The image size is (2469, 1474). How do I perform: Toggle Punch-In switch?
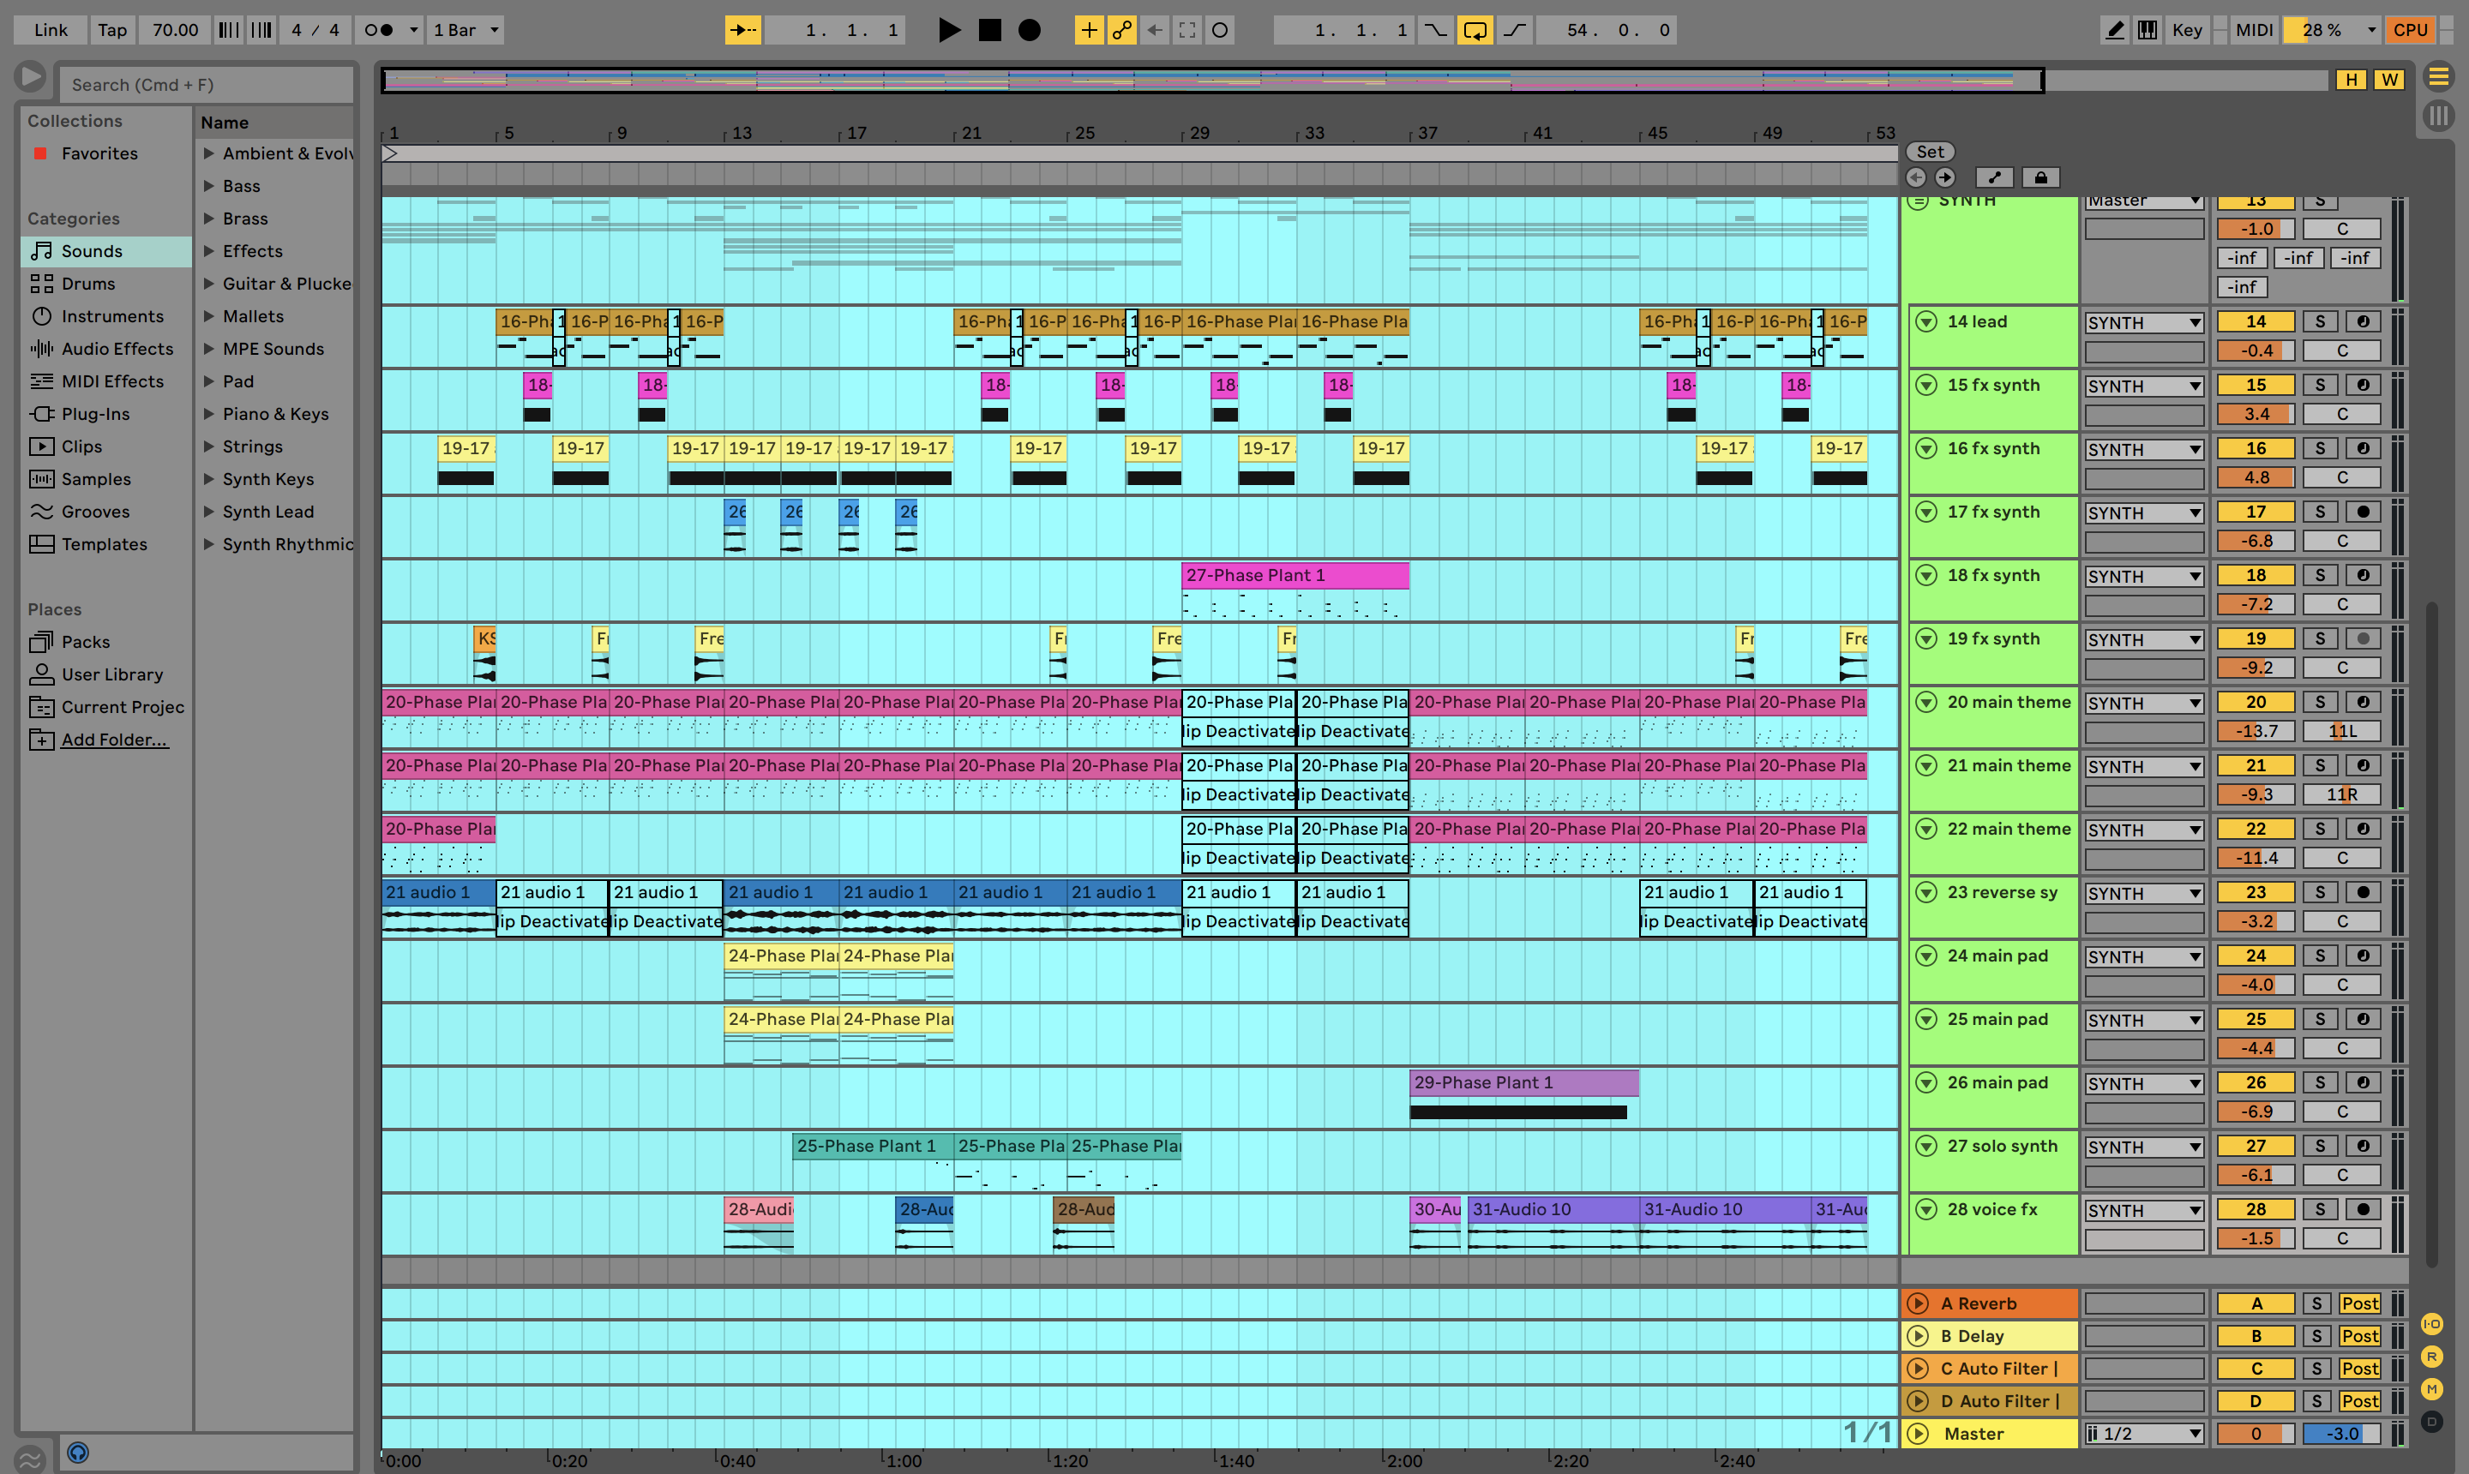(x=1435, y=30)
